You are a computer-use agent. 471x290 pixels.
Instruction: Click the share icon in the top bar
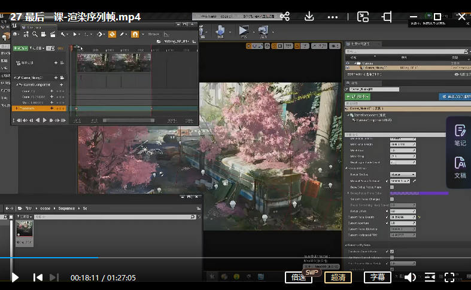point(285,16)
